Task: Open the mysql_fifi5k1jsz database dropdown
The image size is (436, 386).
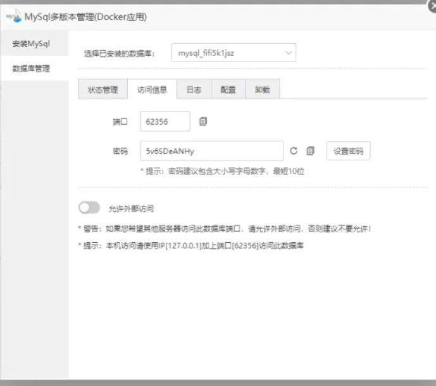Action: point(234,53)
